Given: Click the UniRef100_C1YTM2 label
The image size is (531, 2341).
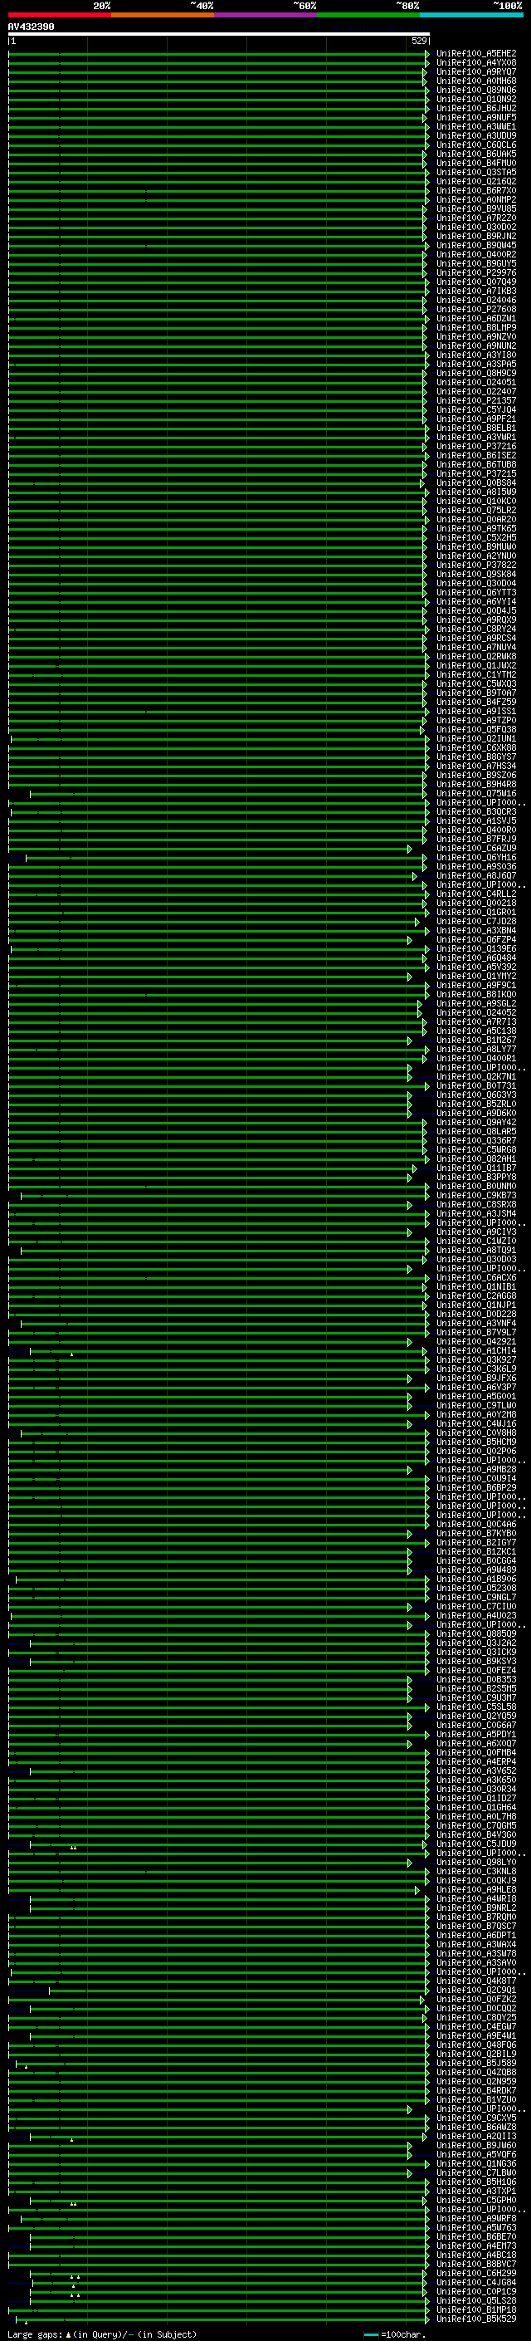Looking at the screenshot, I should coord(476,675).
